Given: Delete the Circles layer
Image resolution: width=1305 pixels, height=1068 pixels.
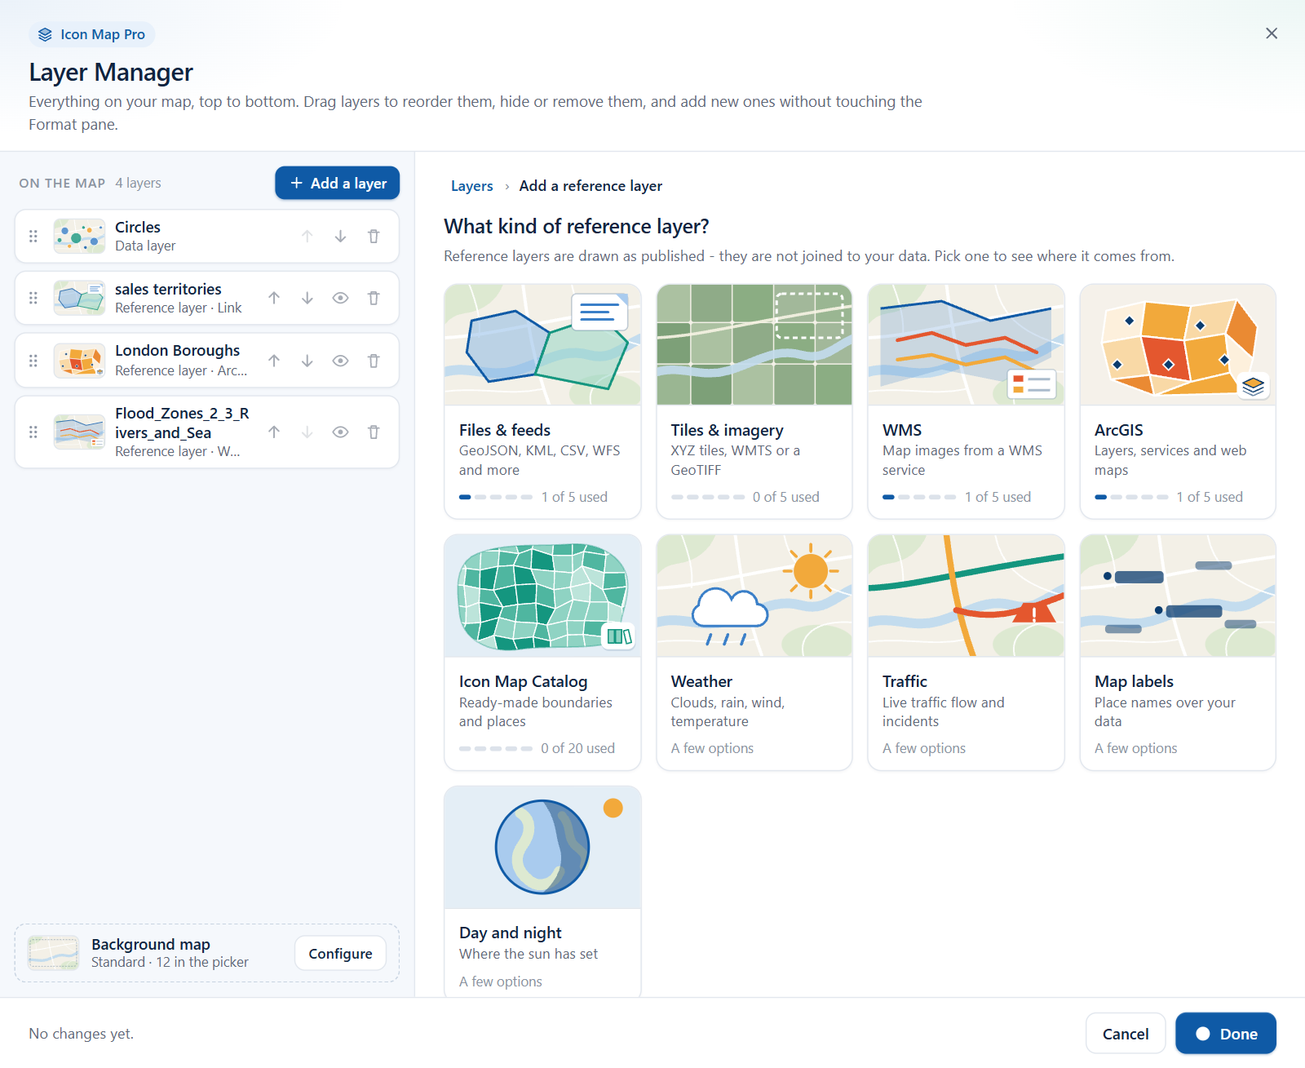Looking at the screenshot, I should (x=374, y=237).
